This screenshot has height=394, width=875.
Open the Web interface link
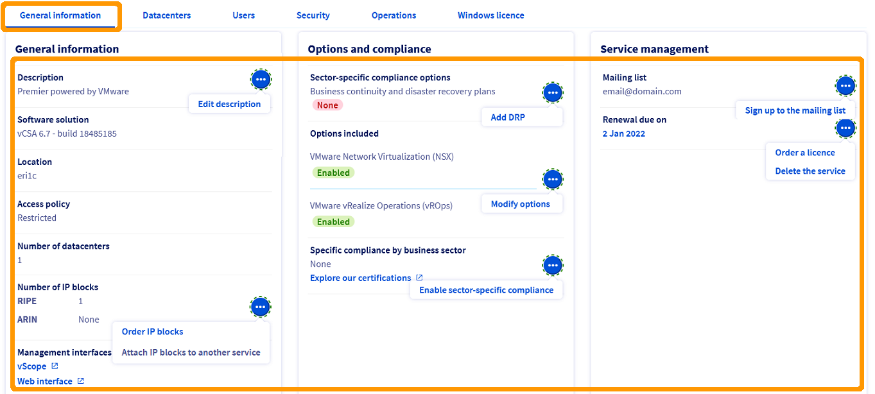tap(45, 381)
